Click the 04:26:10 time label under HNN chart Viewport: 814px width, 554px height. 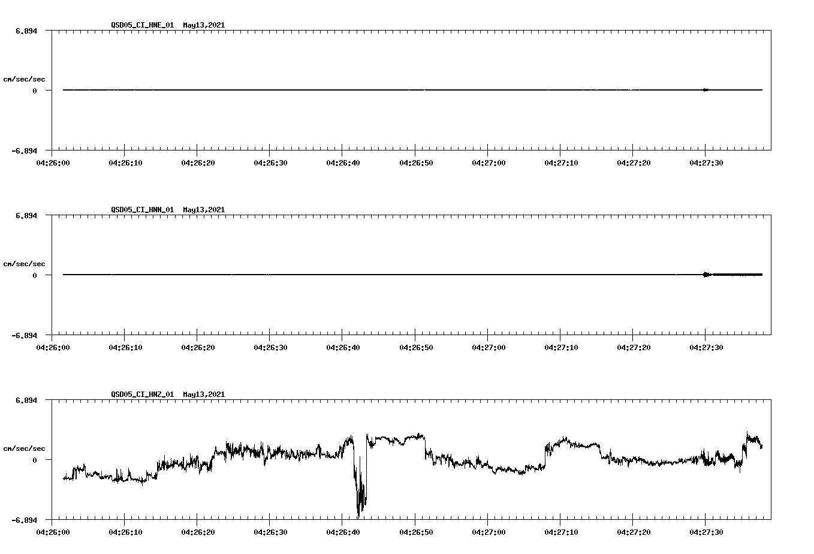[125, 347]
